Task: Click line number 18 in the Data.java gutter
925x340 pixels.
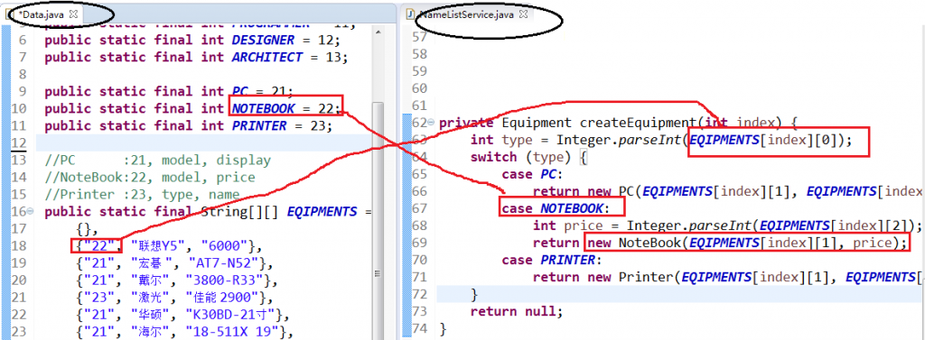Action: point(20,245)
